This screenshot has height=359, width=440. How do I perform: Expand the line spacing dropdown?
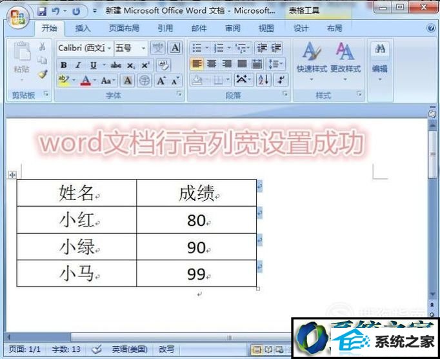click(276, 64)
